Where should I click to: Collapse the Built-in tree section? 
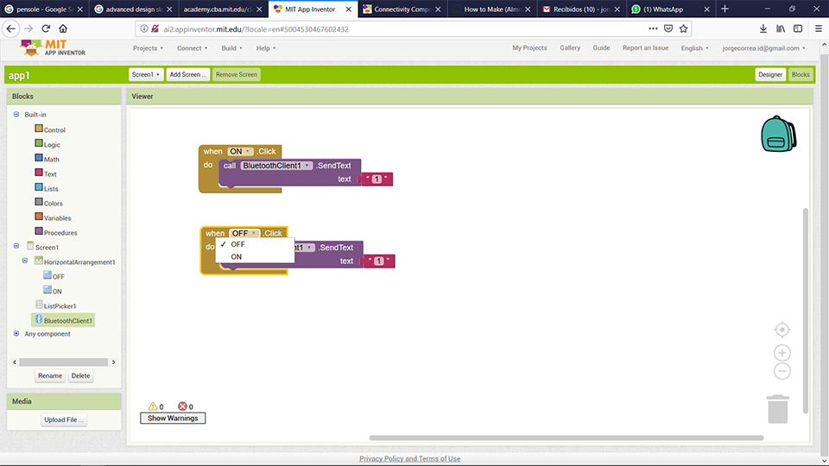[16, 114]
